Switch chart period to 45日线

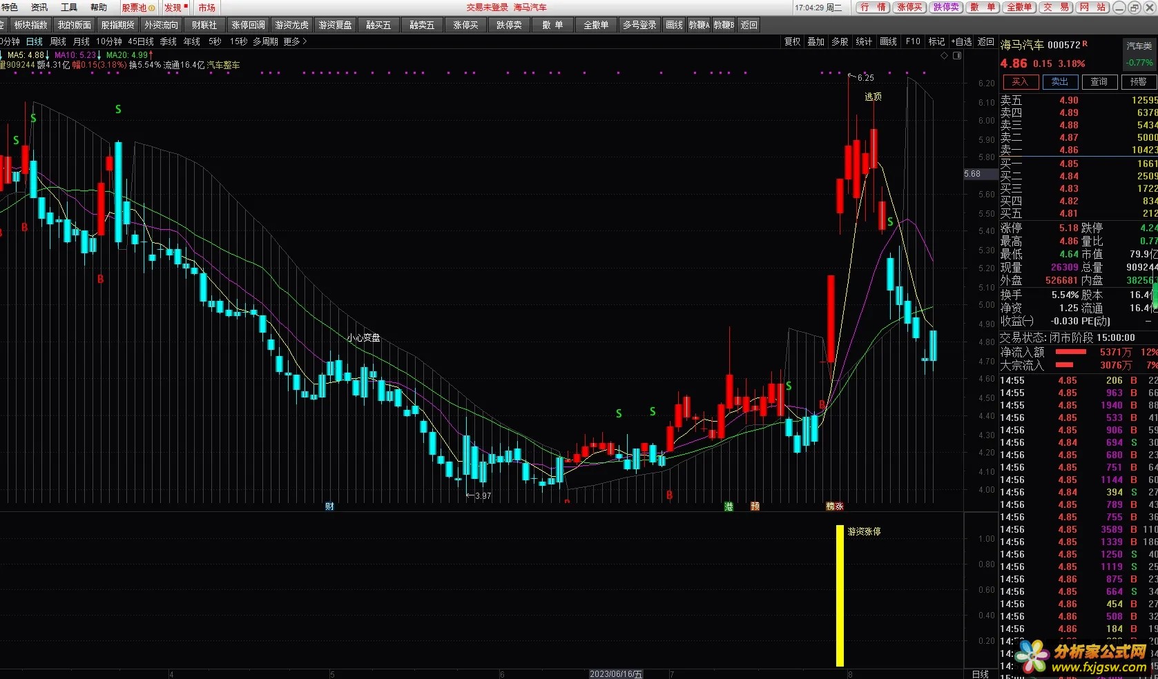pyautogui.click(x=141, y=42)
